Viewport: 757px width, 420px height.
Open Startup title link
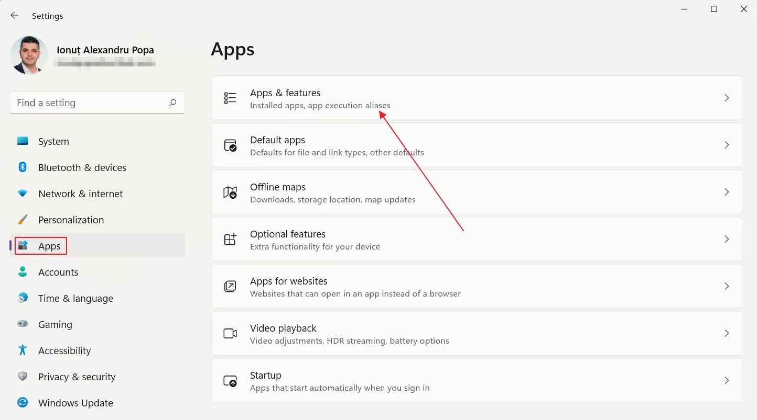(x=266, y=375)
